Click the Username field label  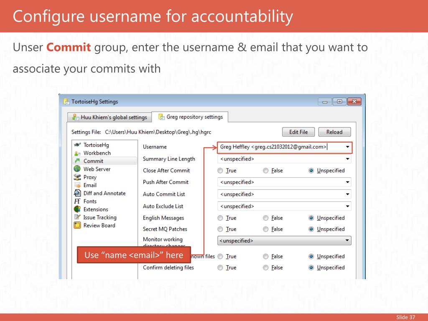tap(155, 147)
